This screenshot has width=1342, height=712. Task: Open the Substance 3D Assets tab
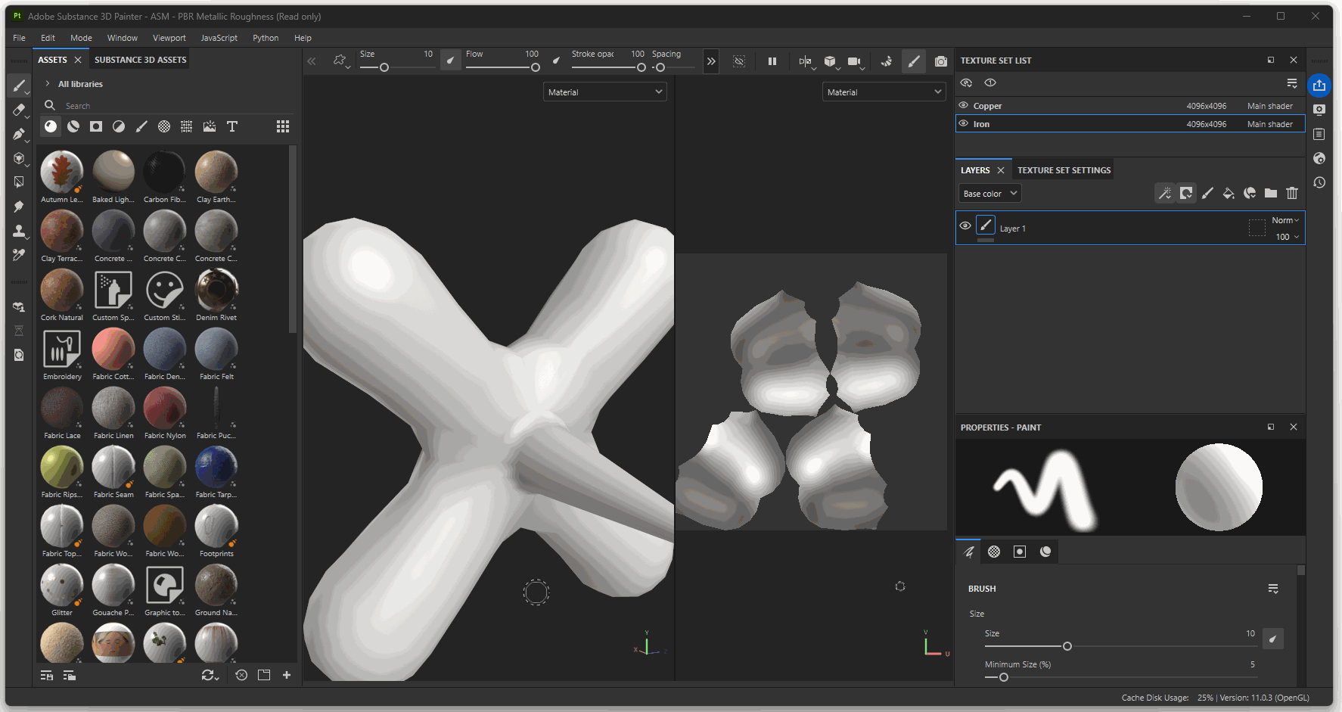140,60
